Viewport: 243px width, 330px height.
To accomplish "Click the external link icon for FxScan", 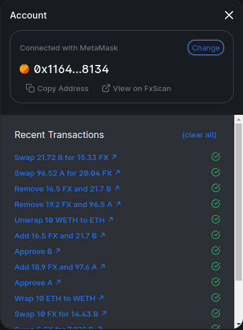I will click(106, 88).
